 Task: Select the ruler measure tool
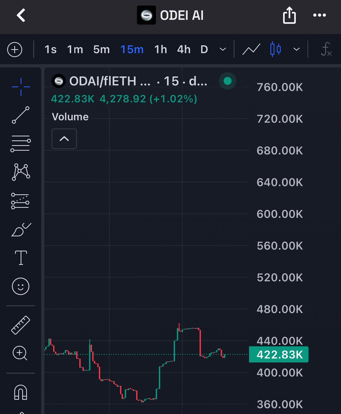point(21,325)
